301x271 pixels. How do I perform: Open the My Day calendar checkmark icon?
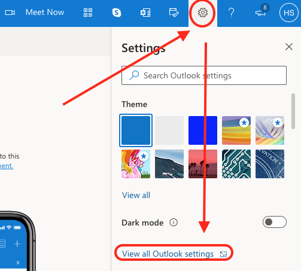pos(174,13)
